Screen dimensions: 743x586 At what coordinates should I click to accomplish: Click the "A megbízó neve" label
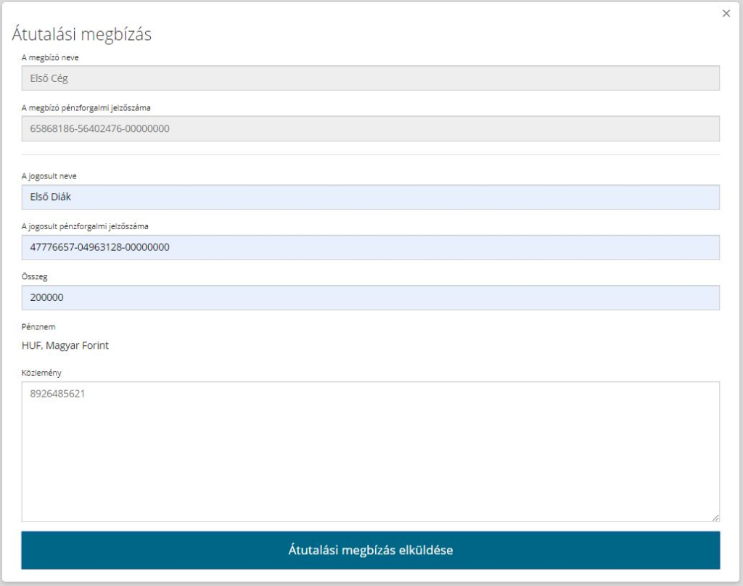(x=50, y=57)
